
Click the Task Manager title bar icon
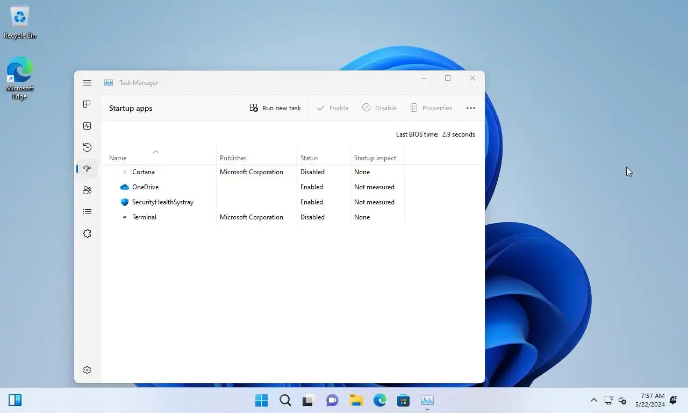pyautogui.click(x=109, y=83)
